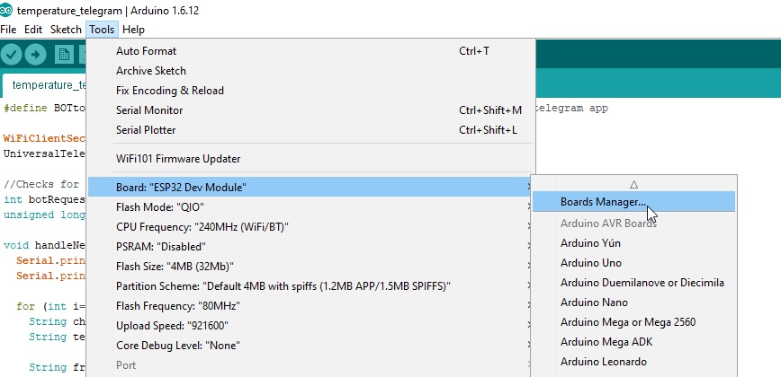Open the Serial Monitor
The height and width of the screenshot is (377, 781).
[310, 110]
